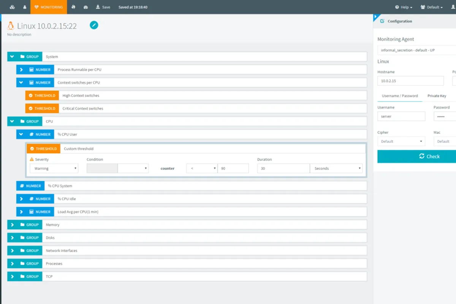Expand Process Runnable per CPU number
This screenshot has width=456, height=304.
[x=21, y=70]
